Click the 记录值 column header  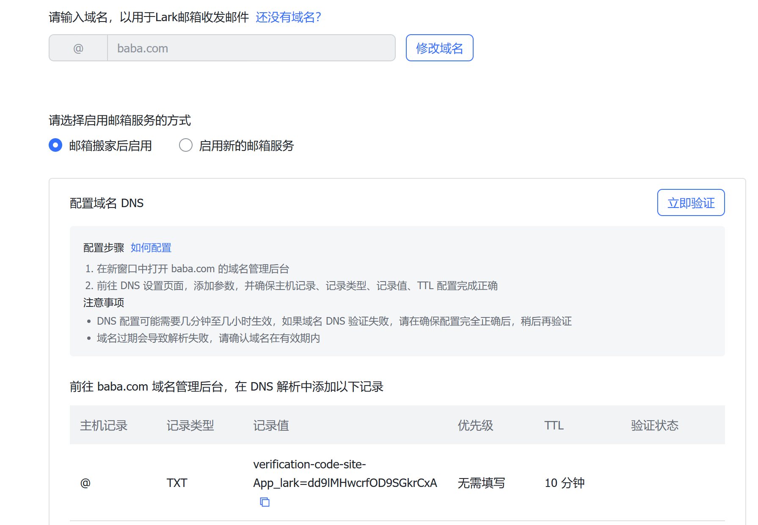click(x=271, y=425)
